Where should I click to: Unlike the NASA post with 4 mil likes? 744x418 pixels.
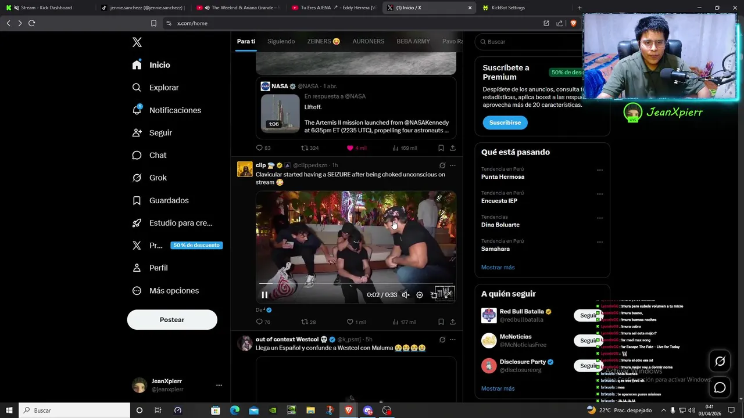[x=356, y=148]
